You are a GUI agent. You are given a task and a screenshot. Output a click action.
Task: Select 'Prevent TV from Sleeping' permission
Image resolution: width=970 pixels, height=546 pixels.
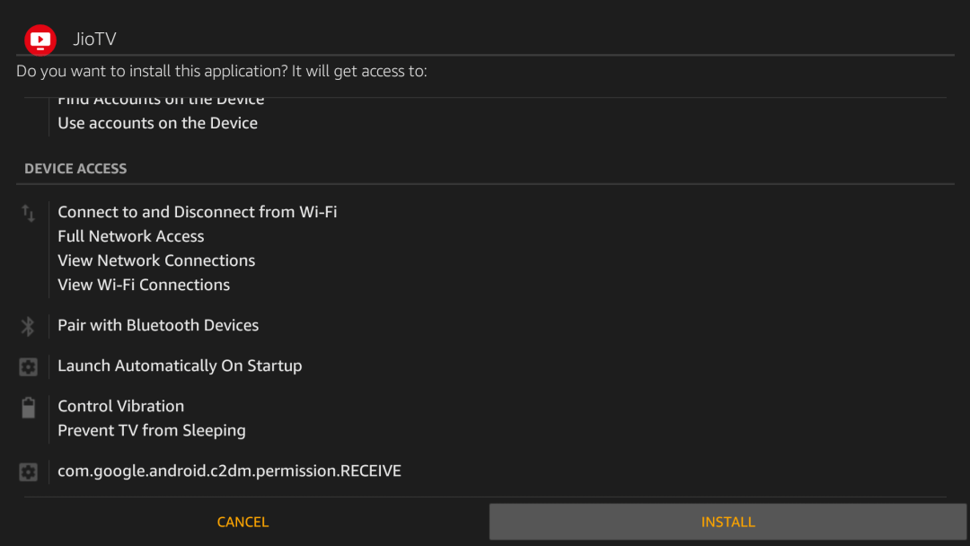pyautogui.click(x=152, y=430)
